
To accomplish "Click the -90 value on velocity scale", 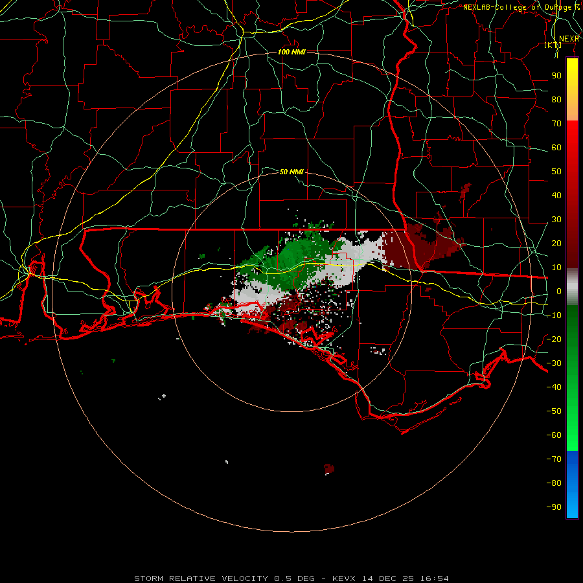I will pos(554,507).
